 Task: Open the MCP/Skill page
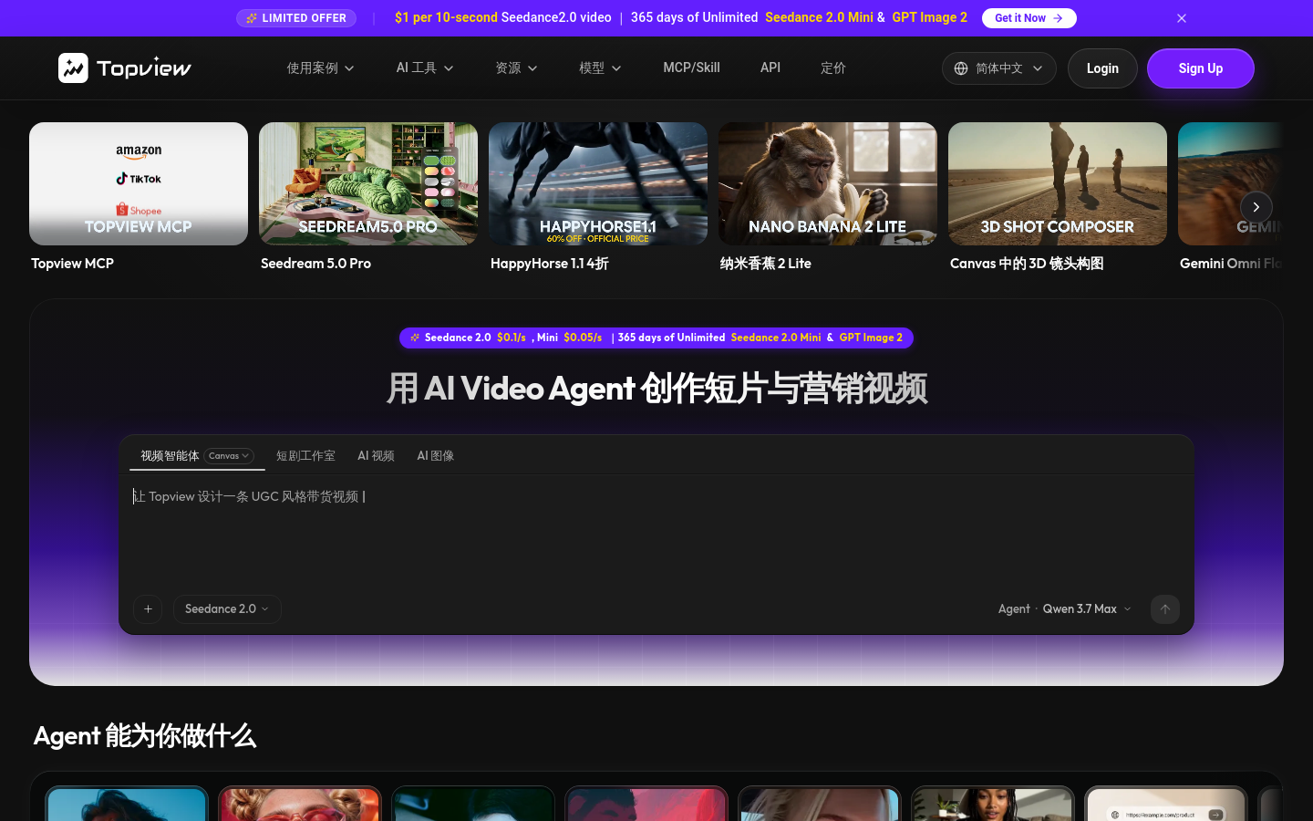point(691,68)
